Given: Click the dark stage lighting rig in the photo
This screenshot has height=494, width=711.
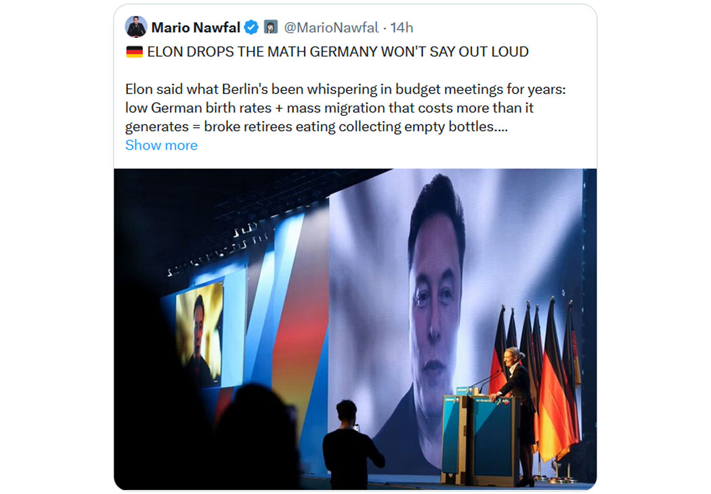Looking at the screenshot, I should 223,223.
